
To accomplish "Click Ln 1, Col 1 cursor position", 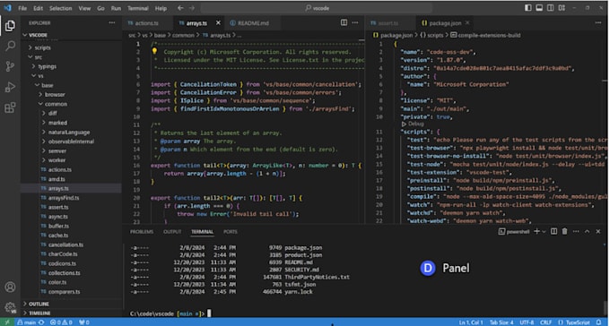I will (x=471, y=322).
